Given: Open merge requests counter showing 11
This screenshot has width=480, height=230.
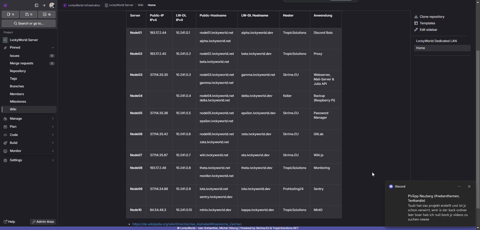Looking at the screenshot, I should 29,15.
